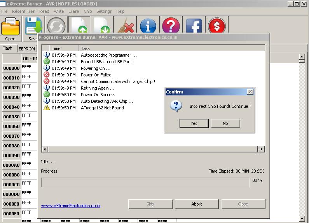309x223 pixels.
Task: Click the info icon beside Autodetecting Programmer
Action: 47,55
